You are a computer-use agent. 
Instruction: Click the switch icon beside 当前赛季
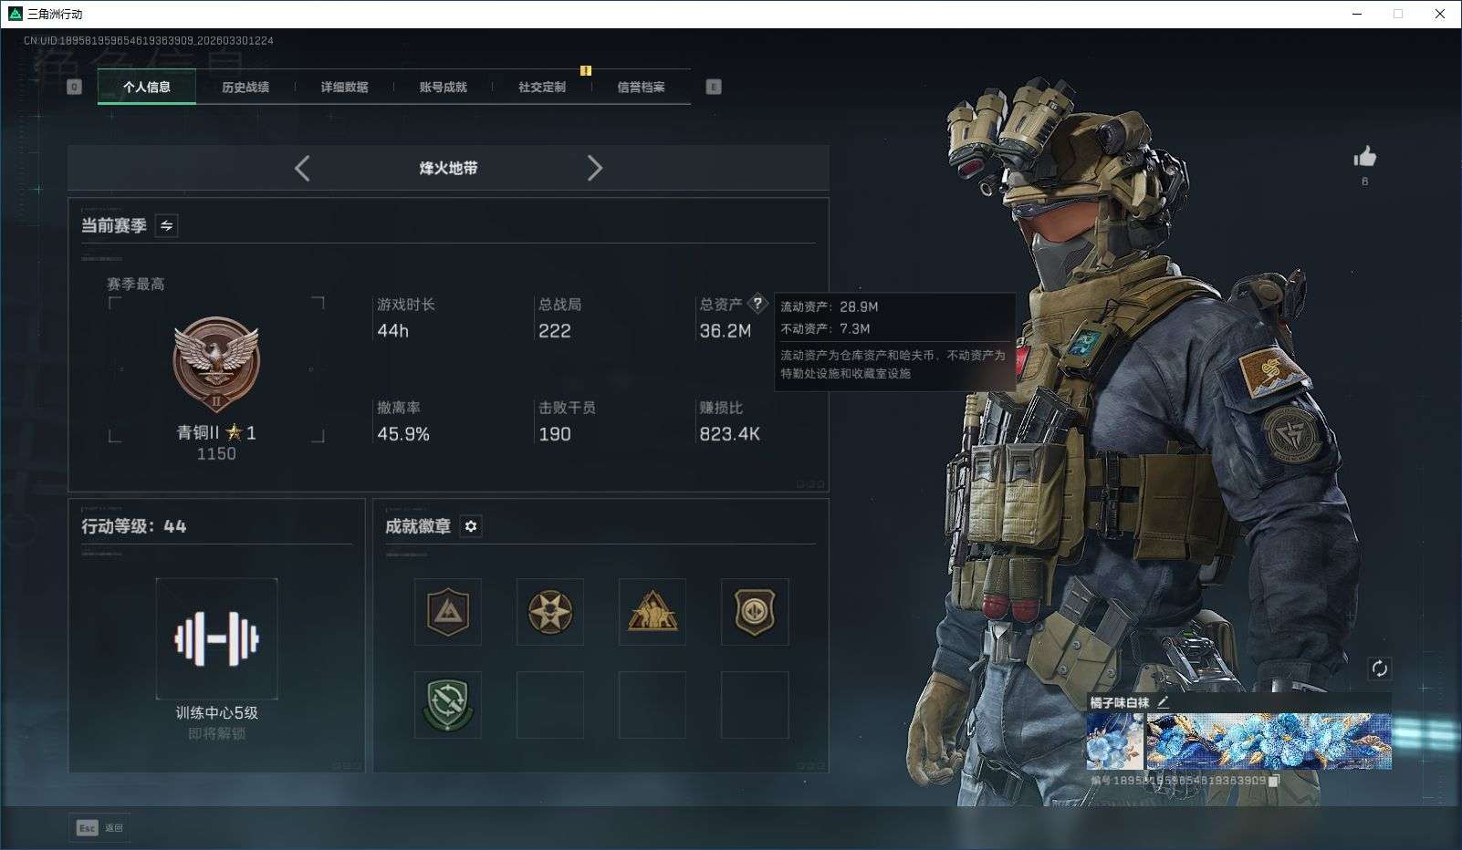(x=166, y=225)
